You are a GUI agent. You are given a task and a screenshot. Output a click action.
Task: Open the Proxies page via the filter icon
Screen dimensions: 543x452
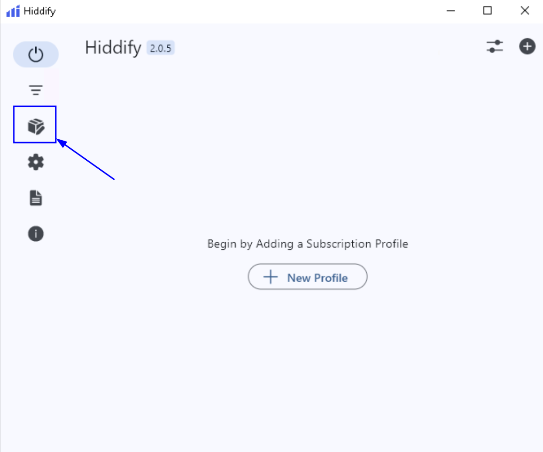point(35,90)
